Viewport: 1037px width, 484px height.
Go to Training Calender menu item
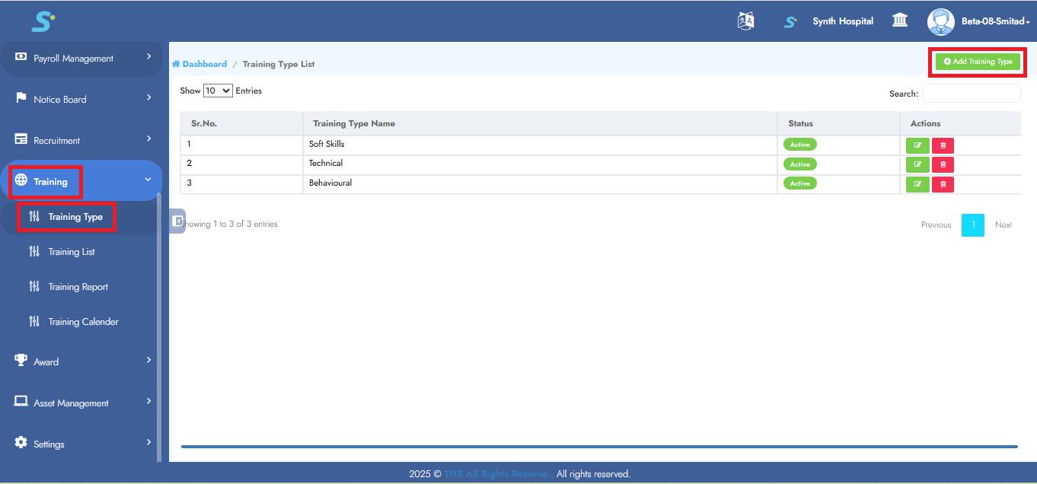(83, 322)
